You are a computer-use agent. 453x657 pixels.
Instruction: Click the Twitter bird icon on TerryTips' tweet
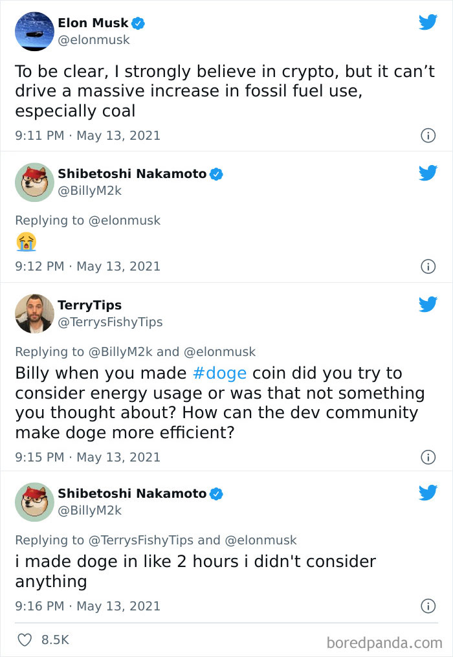pyautogui.click(x=428, y=305)
